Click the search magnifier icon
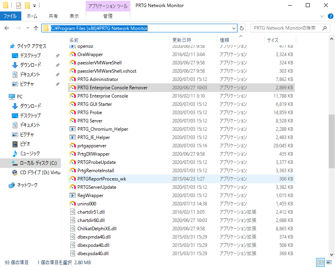Screen dimensions: 335x267 (324, 28)
